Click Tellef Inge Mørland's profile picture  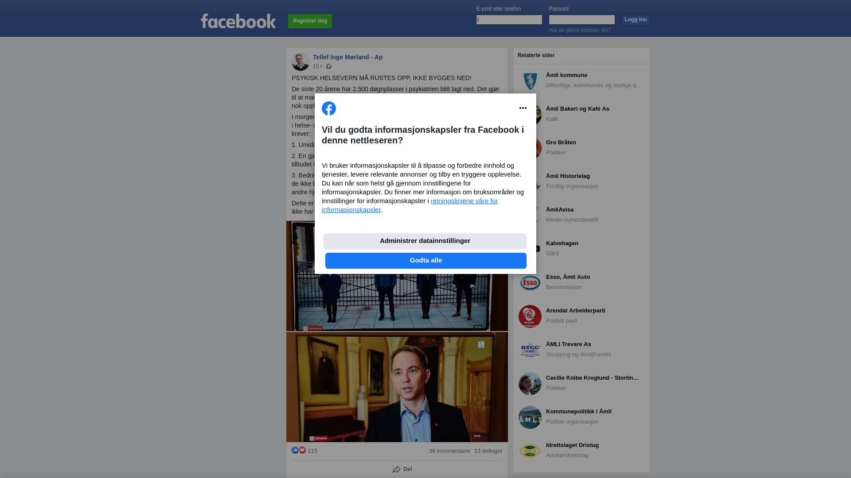pyautogui.click(x=301, y=62)
